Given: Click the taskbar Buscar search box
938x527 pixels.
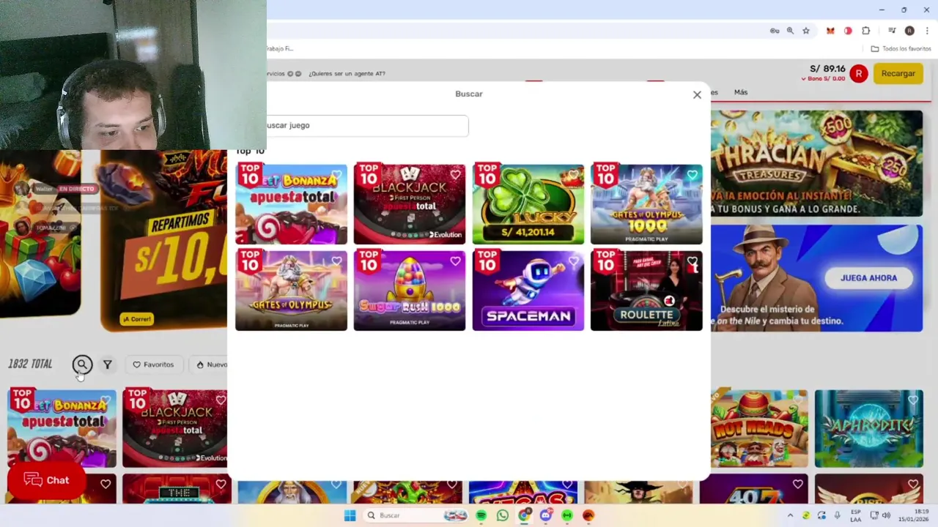Looking at the screenshot, I should click(417, 515).
